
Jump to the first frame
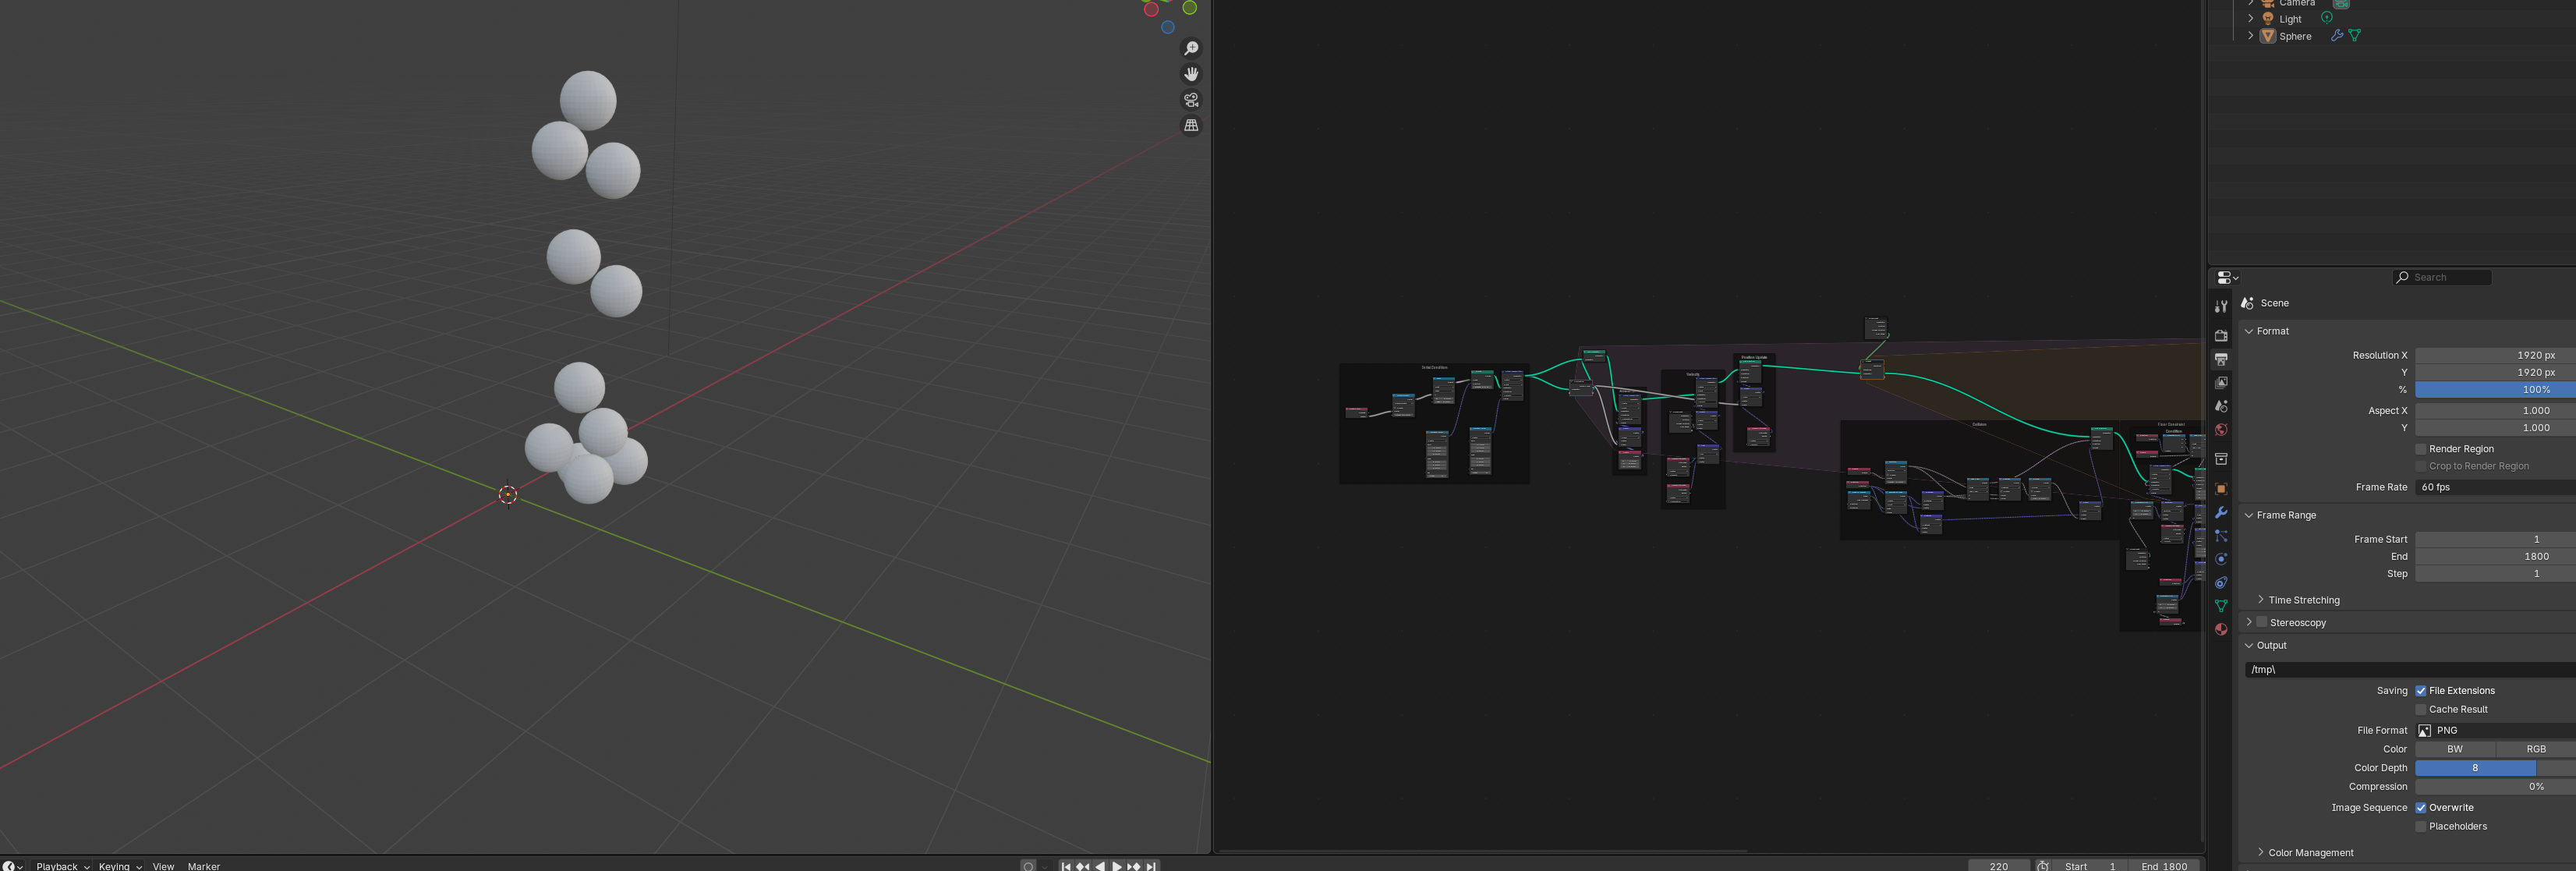[x=1066, y=866]
